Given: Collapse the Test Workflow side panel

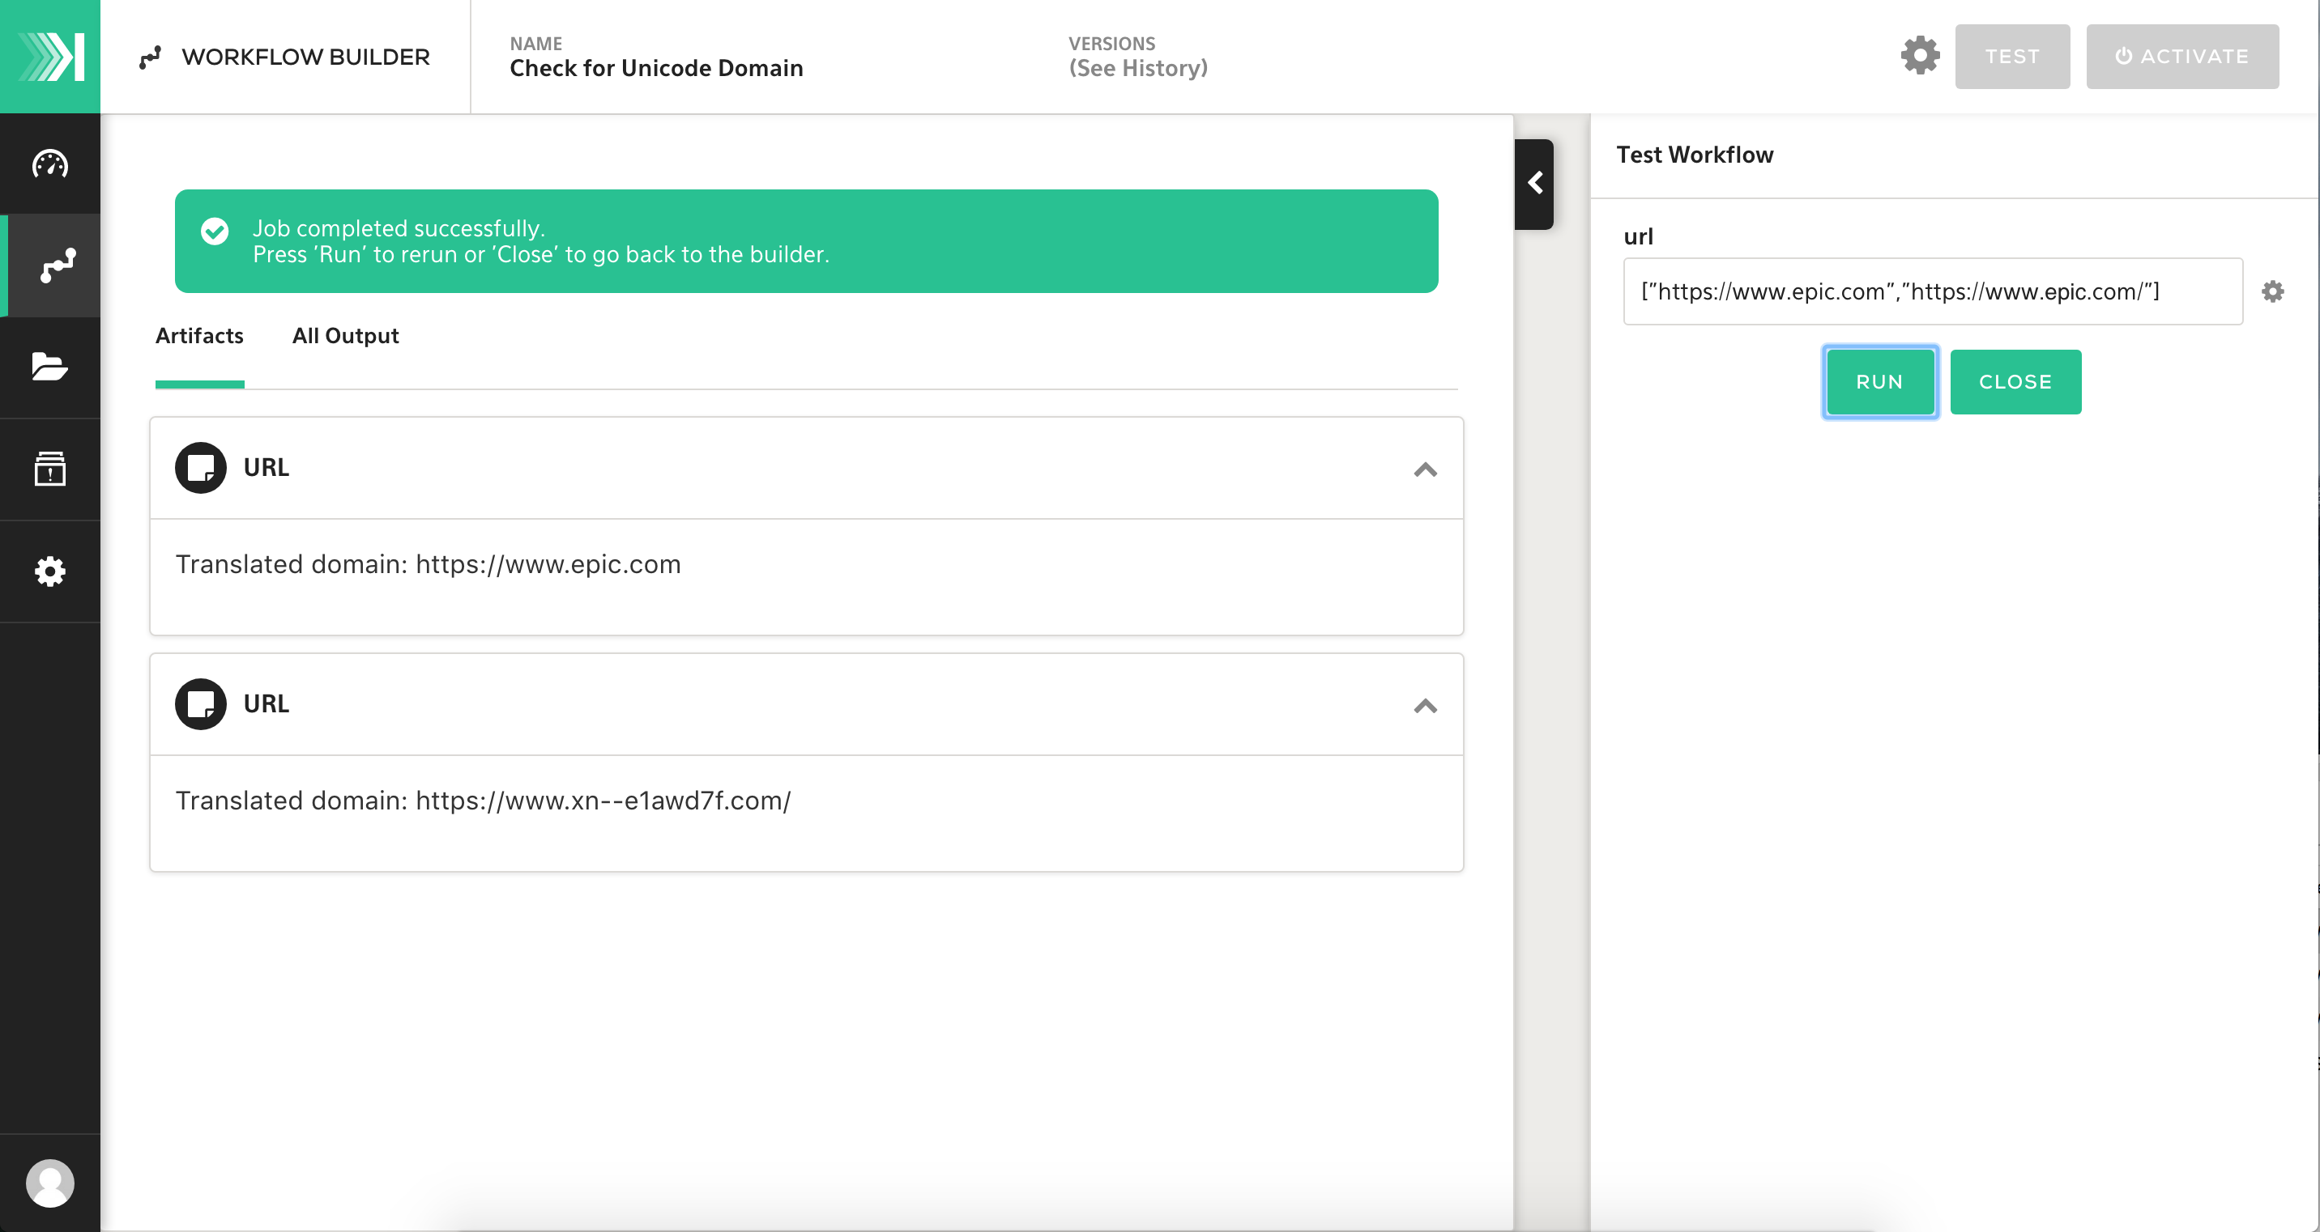Looking at the screenshot, I should click(x=1535, y=184).
